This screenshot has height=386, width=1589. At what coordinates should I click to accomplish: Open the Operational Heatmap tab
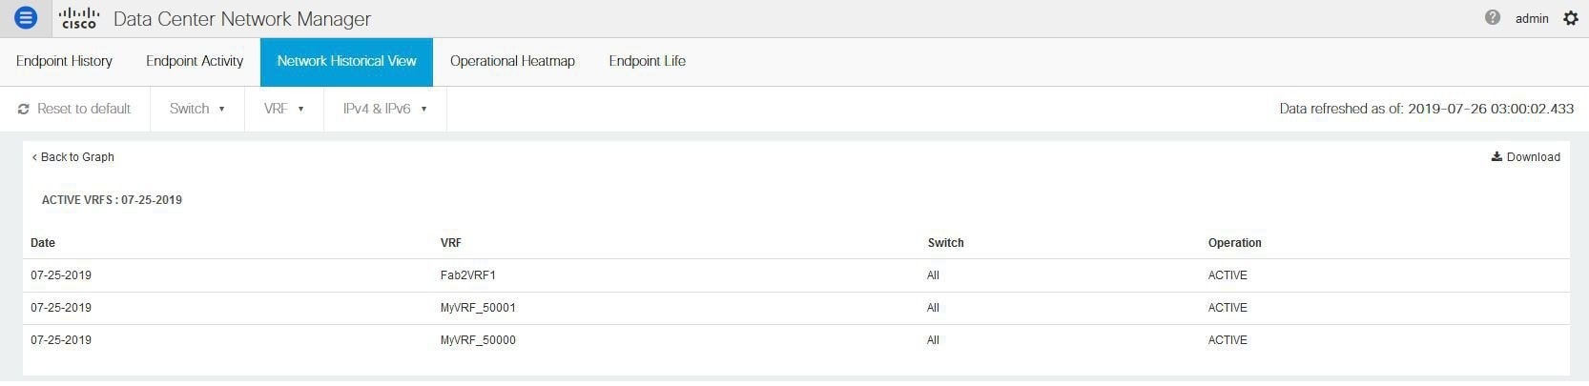(x=512, y=61)
